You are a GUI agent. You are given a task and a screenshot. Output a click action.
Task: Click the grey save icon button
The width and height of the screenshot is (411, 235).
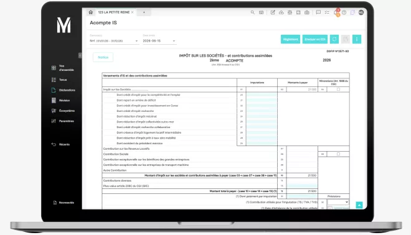pos(346,39)
